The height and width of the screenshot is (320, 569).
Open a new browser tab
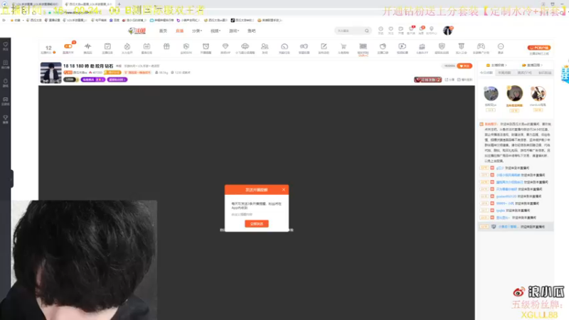pyautogui.click(x=119, y=4)
